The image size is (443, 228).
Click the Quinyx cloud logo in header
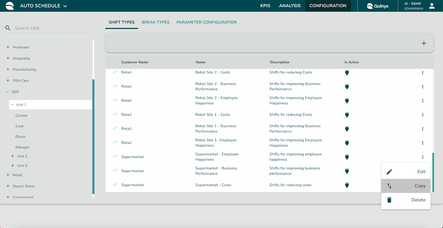pyautogui.click(x=378, y=6)
